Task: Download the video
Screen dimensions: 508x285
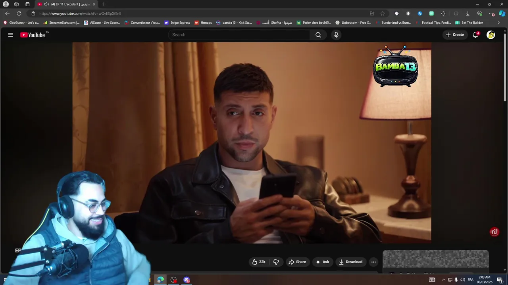Action: click(x=350, y=262)
